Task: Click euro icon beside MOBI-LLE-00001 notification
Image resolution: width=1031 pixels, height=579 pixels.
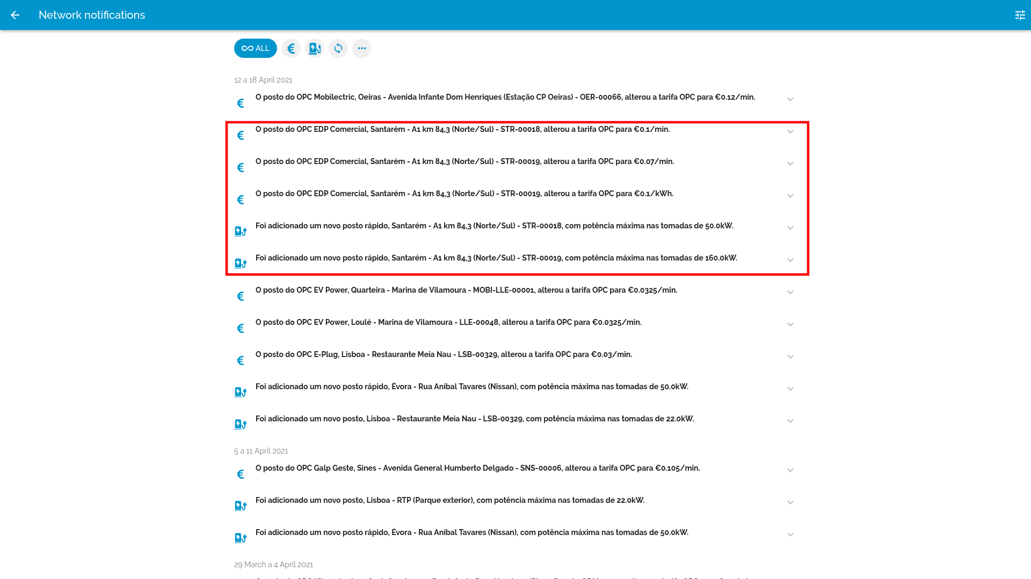Action: [x=241, y=296]
